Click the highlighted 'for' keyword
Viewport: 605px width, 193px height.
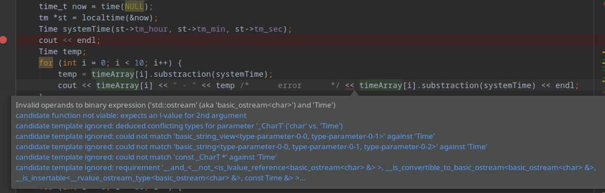point(46,63)
